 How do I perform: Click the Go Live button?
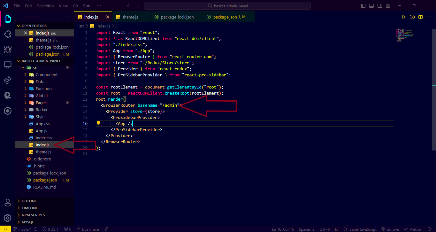tap(390, 229)
